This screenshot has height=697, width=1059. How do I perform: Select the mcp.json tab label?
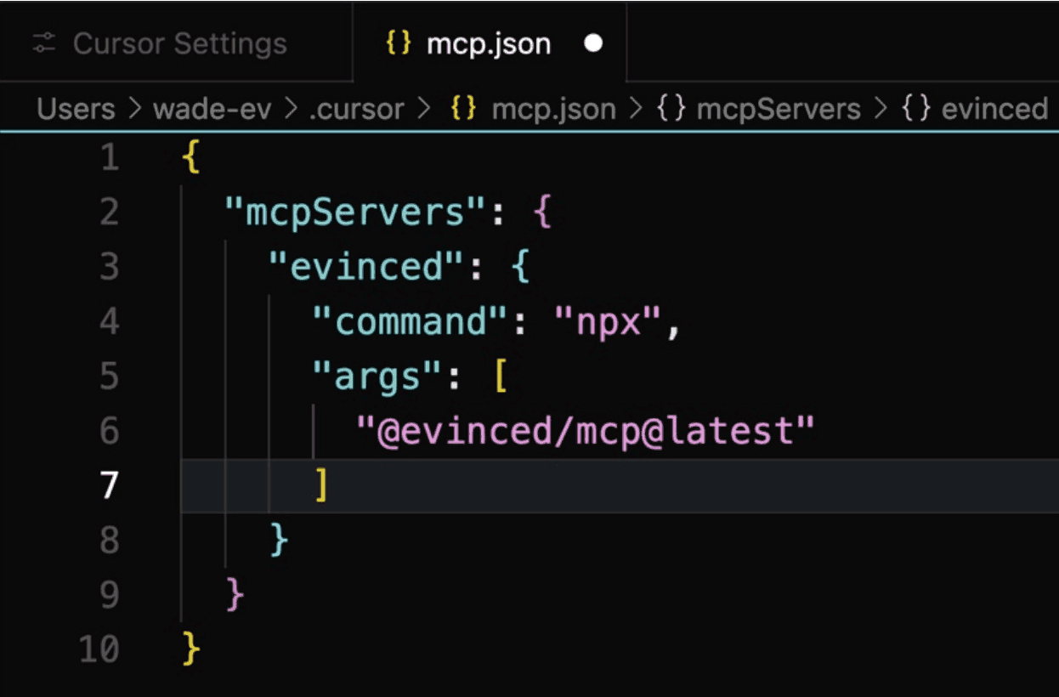coord(488,43)
